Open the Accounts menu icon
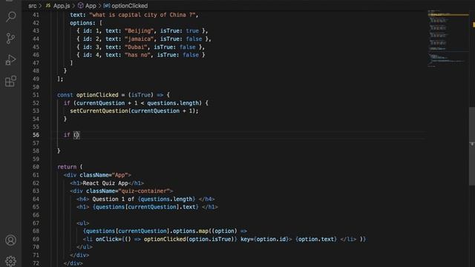475x267 pixels. [10, 240]
